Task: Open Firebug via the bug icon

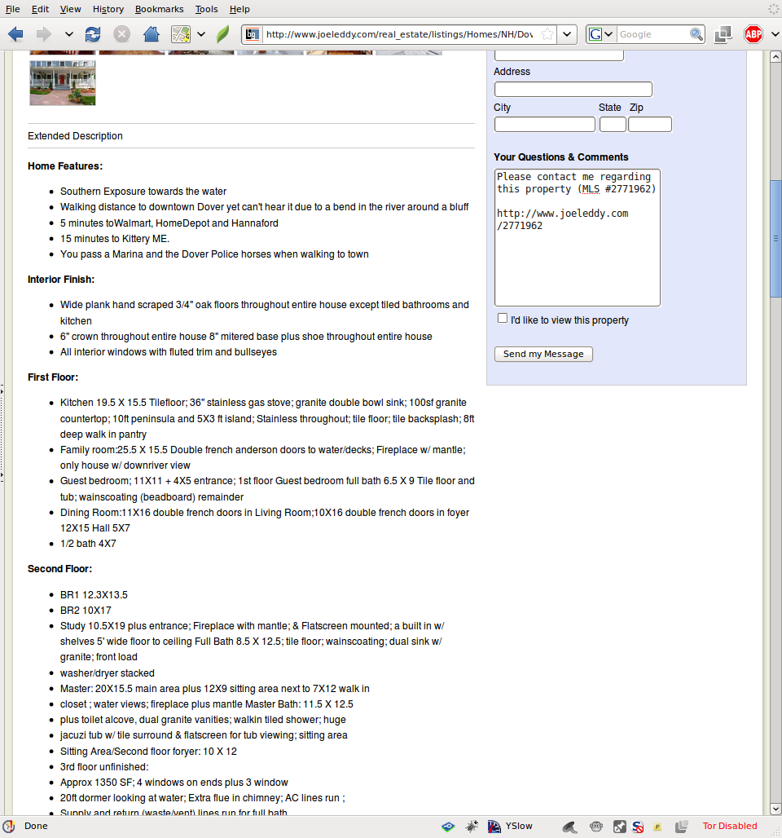Action: 472,827
